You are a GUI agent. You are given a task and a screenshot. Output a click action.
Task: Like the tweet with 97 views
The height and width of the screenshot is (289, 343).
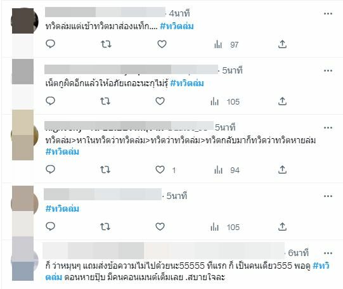[x=162, y=44]
